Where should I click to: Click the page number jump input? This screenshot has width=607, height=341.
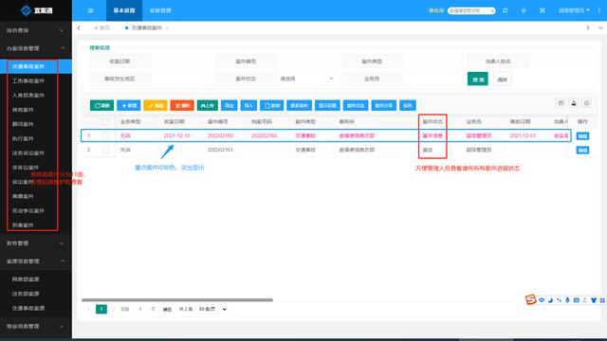[x=140, y=310]
